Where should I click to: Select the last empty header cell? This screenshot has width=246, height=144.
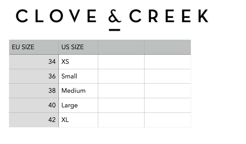pos(167,47)
